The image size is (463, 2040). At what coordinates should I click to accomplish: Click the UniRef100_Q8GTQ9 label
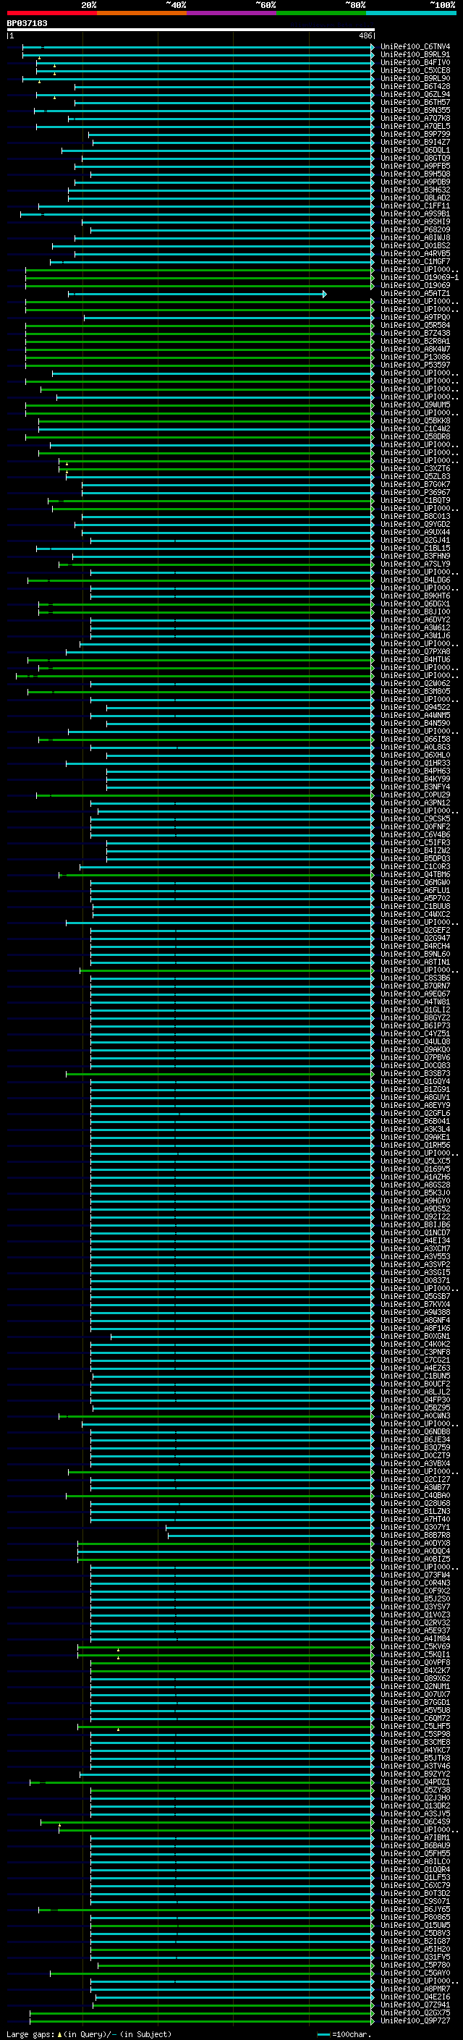click(415, 158)
